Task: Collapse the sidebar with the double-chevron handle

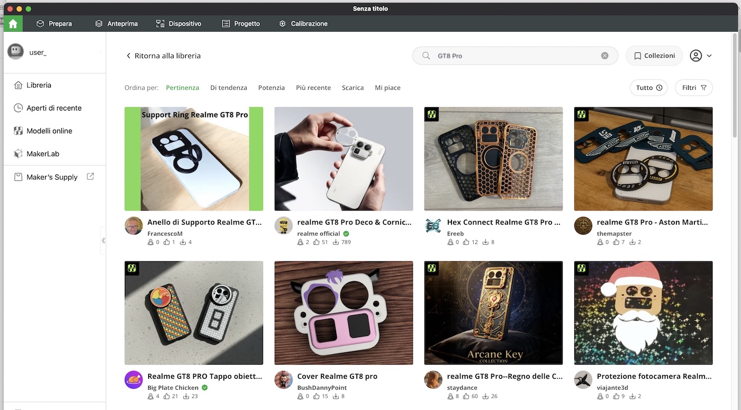Action: [103, 240]
